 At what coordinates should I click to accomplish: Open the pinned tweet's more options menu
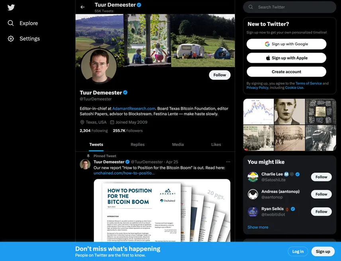coord(228,162)
